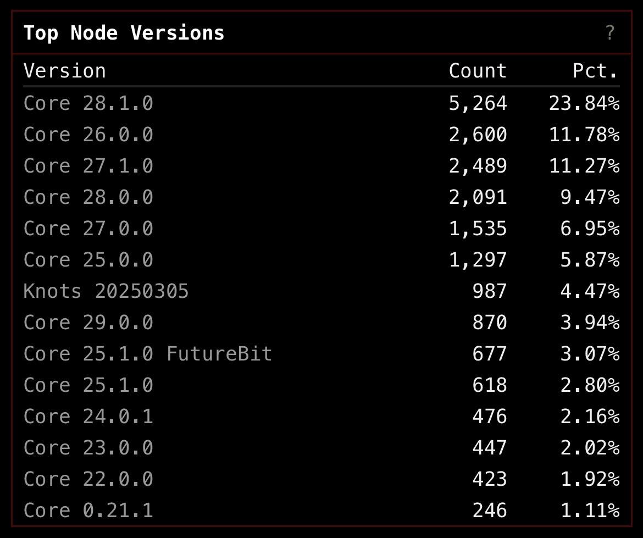Viewport: 643px width, 538px height.
Task: Select the count value 476
Action: pos(490,417)
